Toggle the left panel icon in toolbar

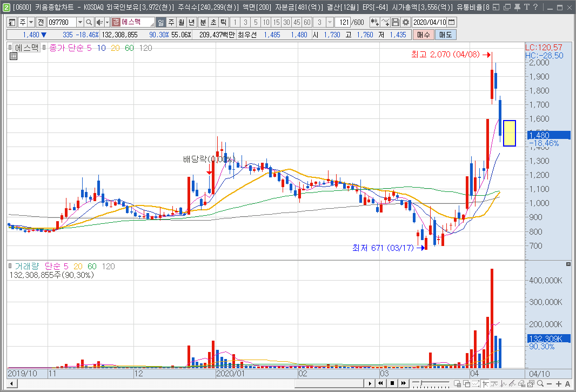tap(12, 22)
